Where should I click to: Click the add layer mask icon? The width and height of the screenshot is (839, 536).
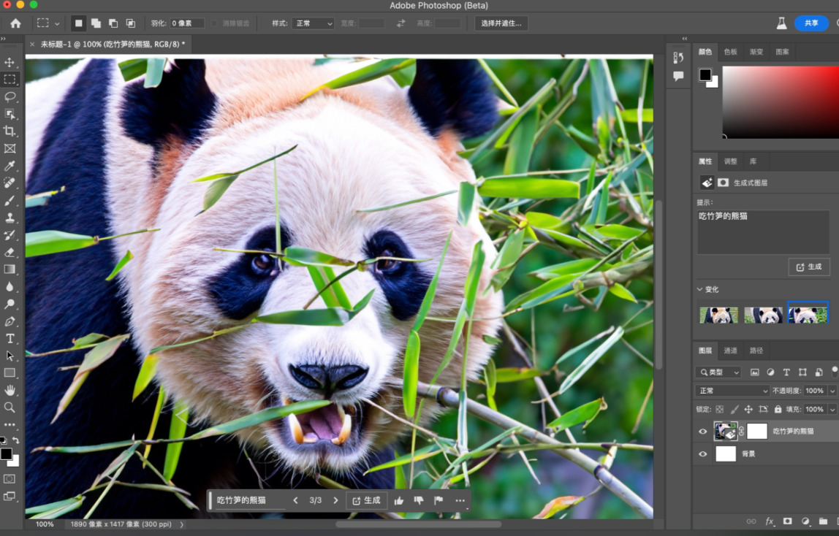[787, 521]
